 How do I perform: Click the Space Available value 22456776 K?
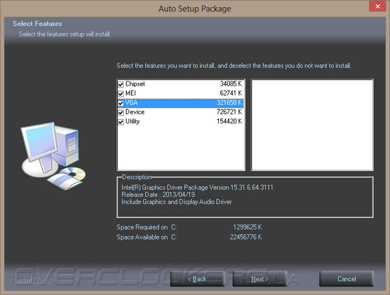[246, 237]
